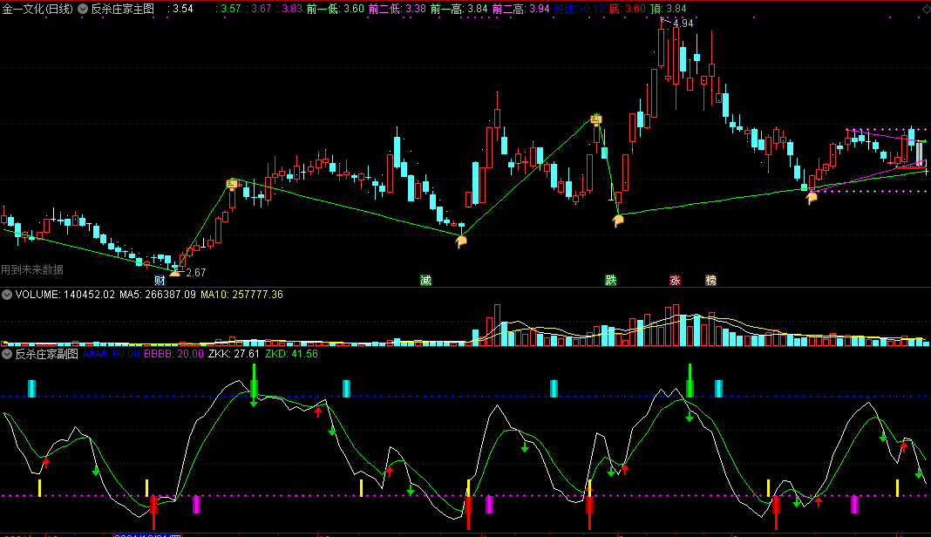Click the 反杀庄家副图 indicator name
This screenshot has width=931, height=537.
[46, 353]
